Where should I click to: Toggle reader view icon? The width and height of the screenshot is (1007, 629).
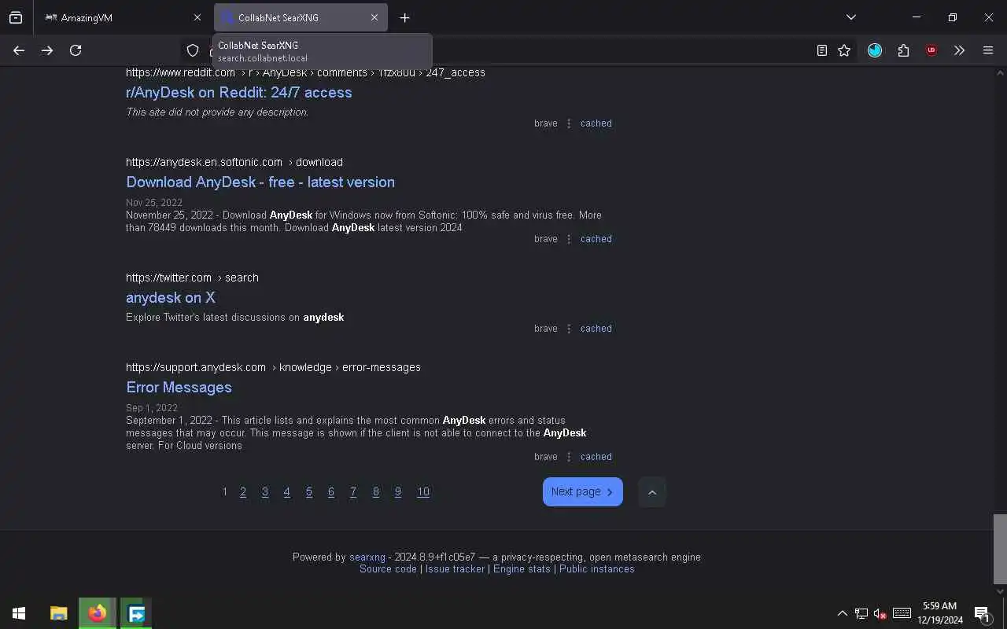coord(821,50)
